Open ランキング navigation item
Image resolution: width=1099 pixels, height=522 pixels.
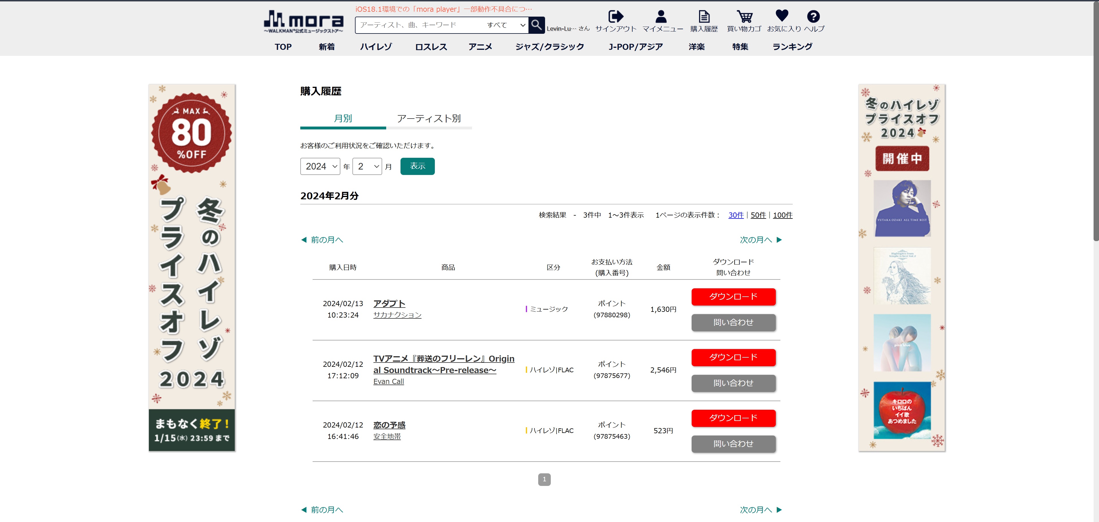[792, 47]
